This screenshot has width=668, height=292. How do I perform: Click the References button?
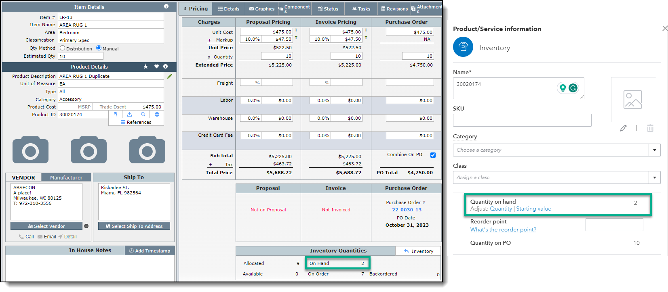coord(136,122)
